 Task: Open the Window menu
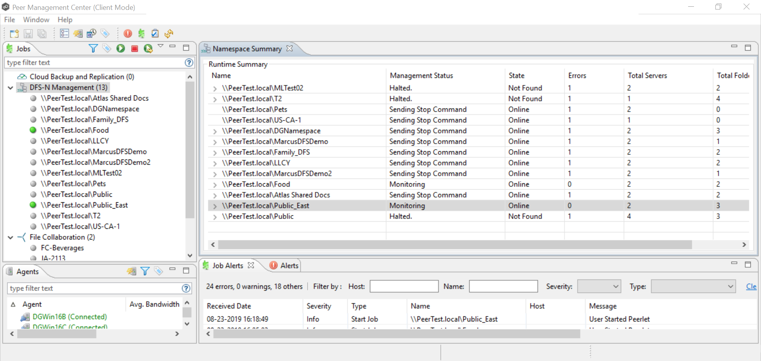(x=36, y=19)
